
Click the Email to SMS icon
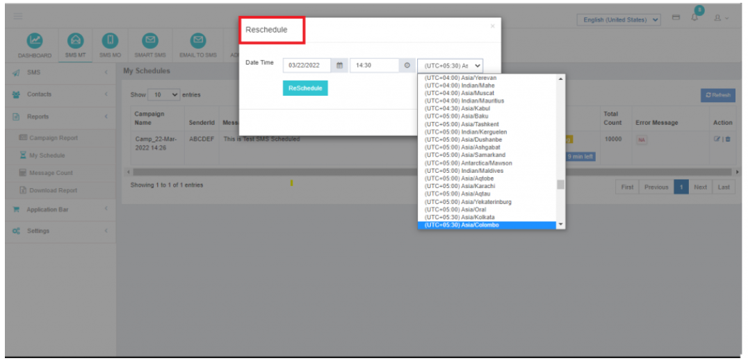(199, 41)
